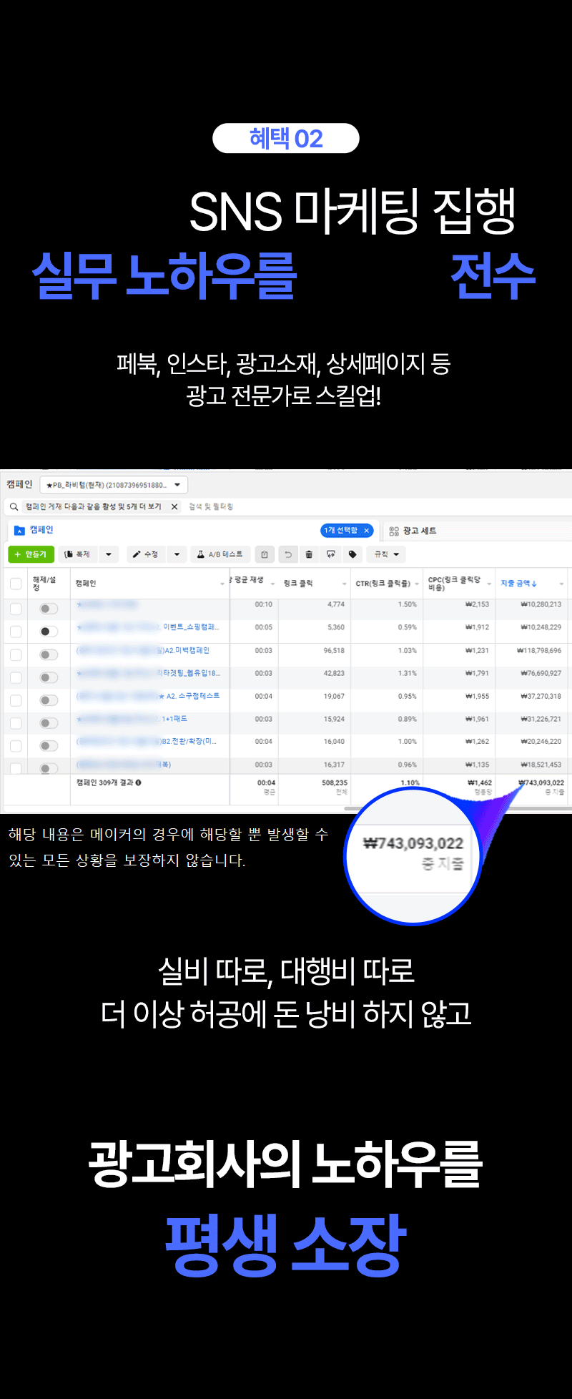Click the ₩118,798,696 spend cell

click(x=539, y=651)
